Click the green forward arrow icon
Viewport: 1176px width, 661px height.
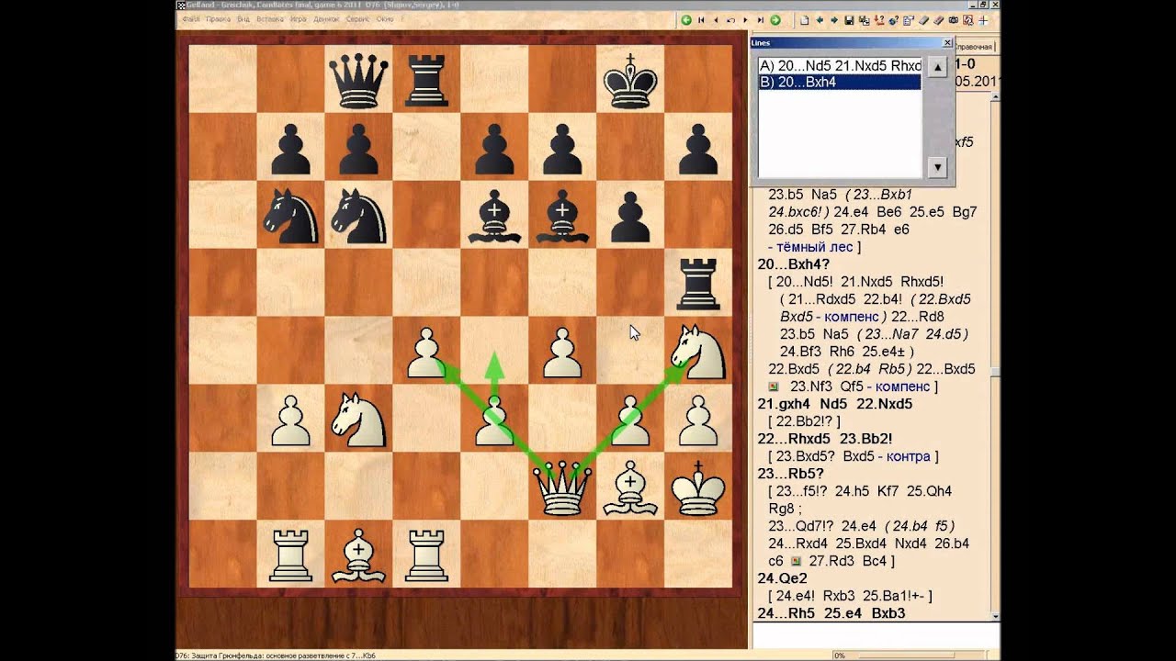coord(775,20)
